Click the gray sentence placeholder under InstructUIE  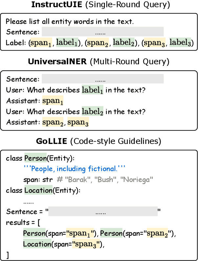[103, 32]
